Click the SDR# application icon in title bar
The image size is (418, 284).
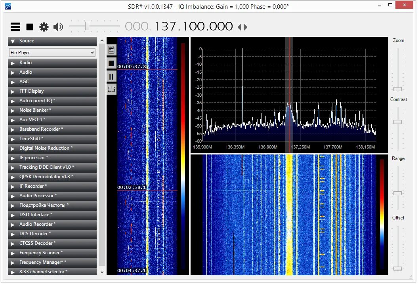click(x=8, y=6)
